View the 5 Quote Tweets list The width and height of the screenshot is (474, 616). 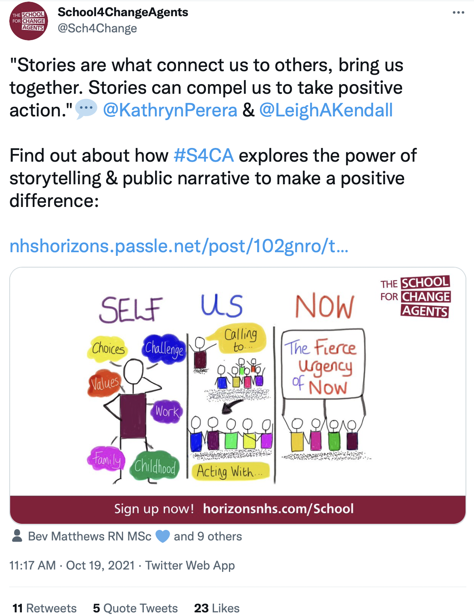click(135, 608)
